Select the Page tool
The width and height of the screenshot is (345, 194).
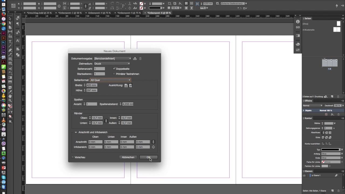point(10,27)
